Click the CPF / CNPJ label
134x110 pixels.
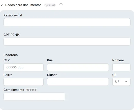click(12, 35)
